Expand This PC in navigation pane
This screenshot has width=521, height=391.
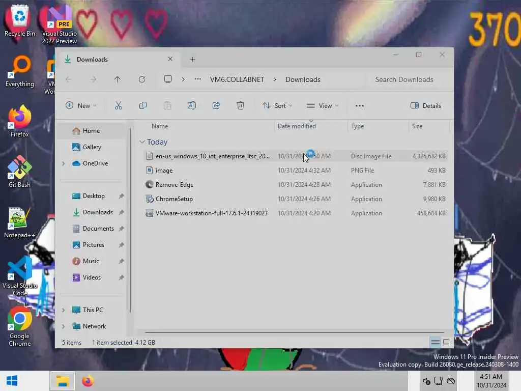64,310
